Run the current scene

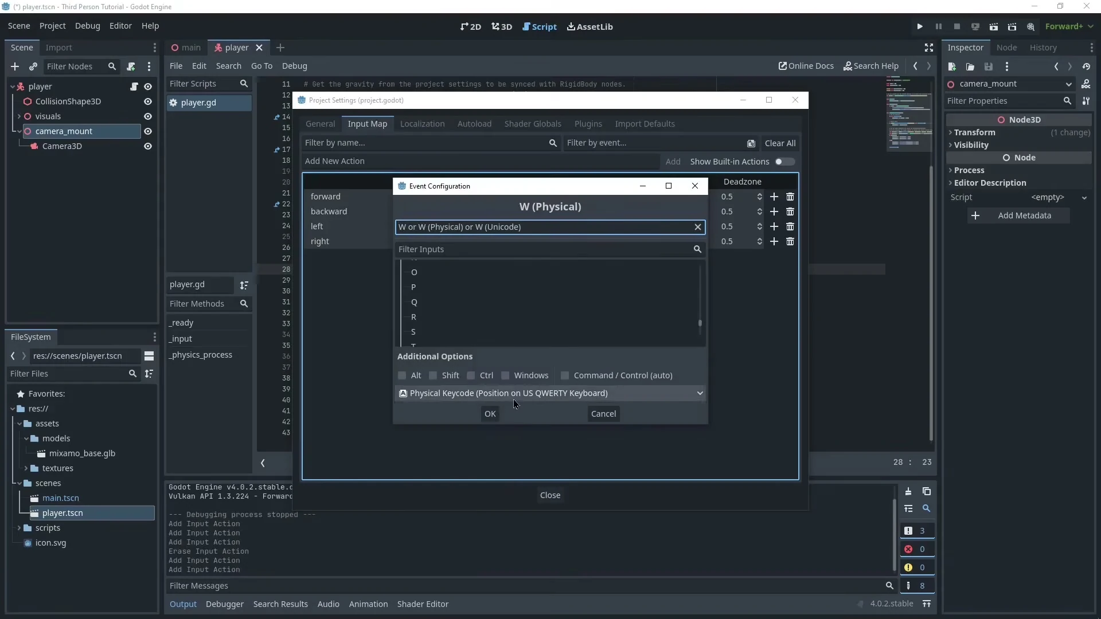coord(994,26)
